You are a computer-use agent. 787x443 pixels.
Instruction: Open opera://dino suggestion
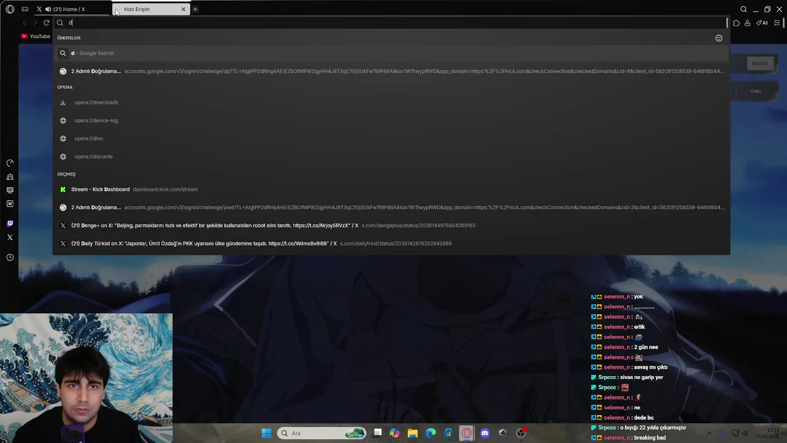[x=391, y=138]
